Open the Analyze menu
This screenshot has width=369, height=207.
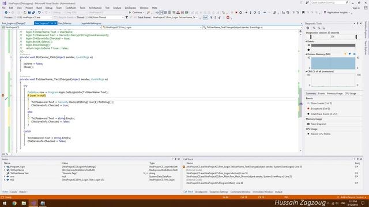tap(117, 8)
